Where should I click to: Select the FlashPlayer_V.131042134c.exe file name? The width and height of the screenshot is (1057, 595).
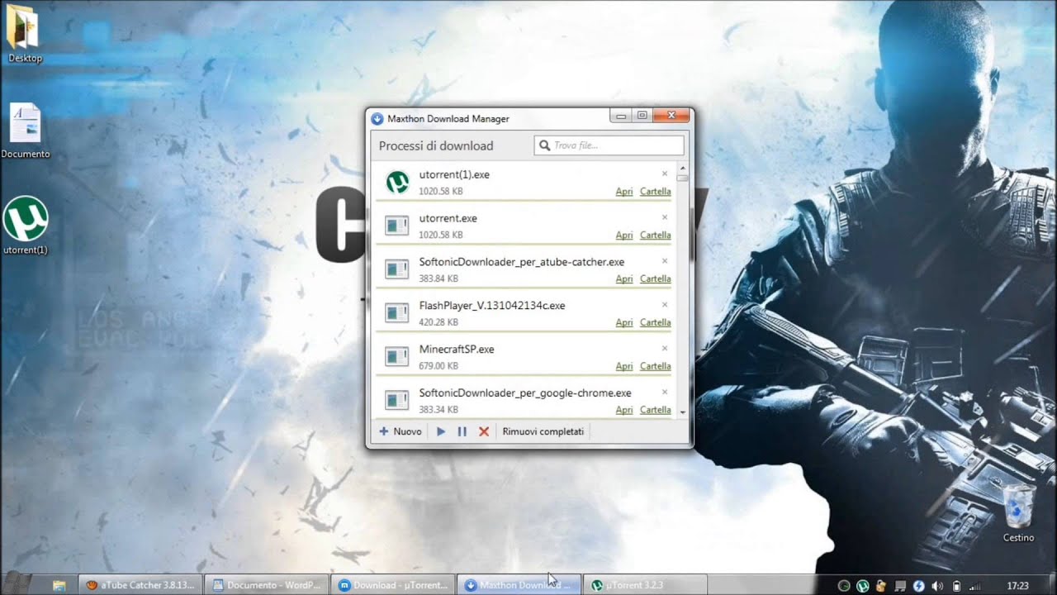click(x=492, y=305)
